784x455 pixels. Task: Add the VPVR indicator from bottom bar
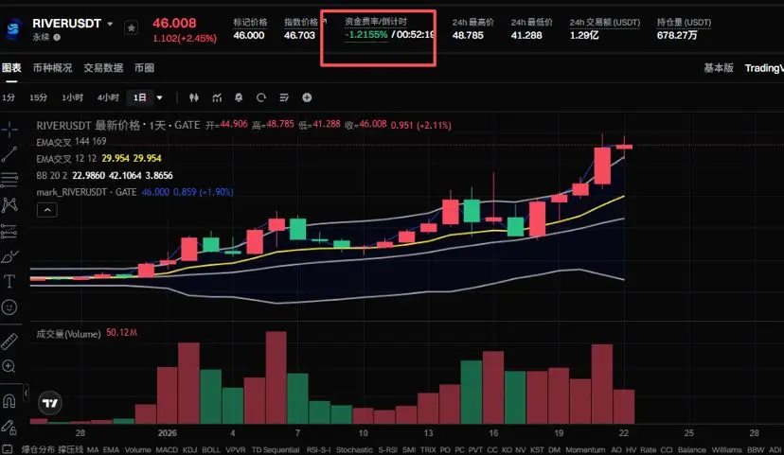pos(236,449)
